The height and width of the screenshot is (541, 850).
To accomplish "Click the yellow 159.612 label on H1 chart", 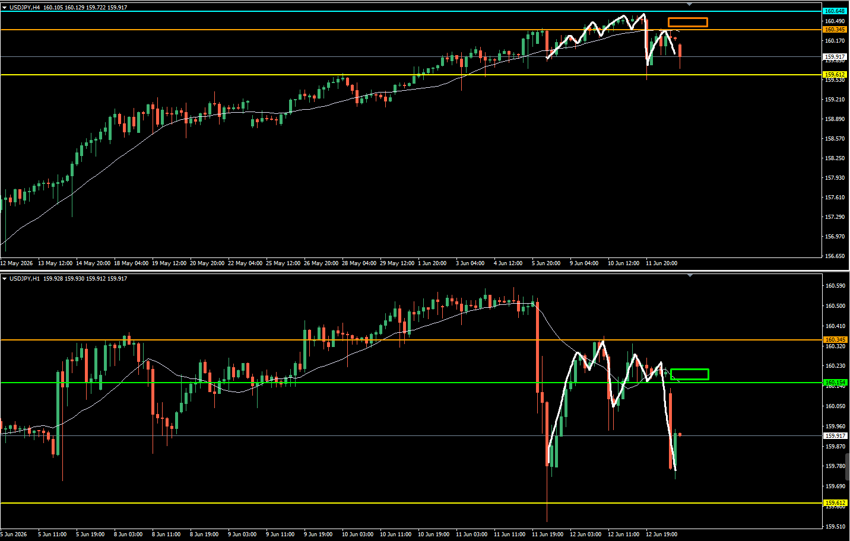I will tap(835, 503).
